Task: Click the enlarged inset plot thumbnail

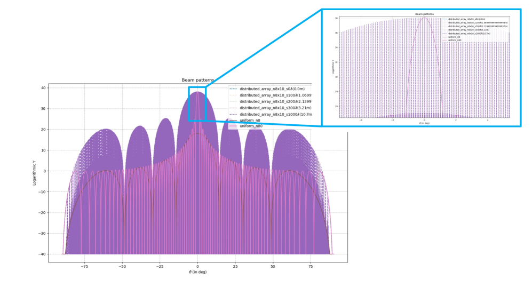Action: click(x=421, y=68)
